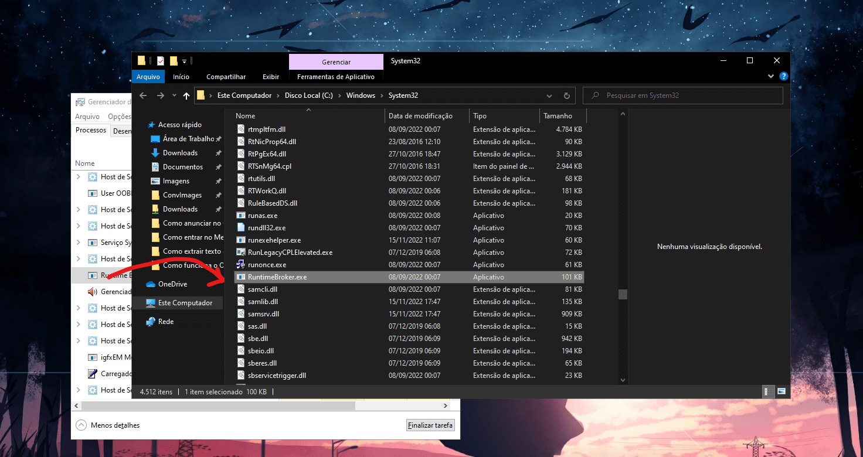Select the runexehelper.exe file icon
The height and width of the screenshot is (457, 863).
pos(240,240)
